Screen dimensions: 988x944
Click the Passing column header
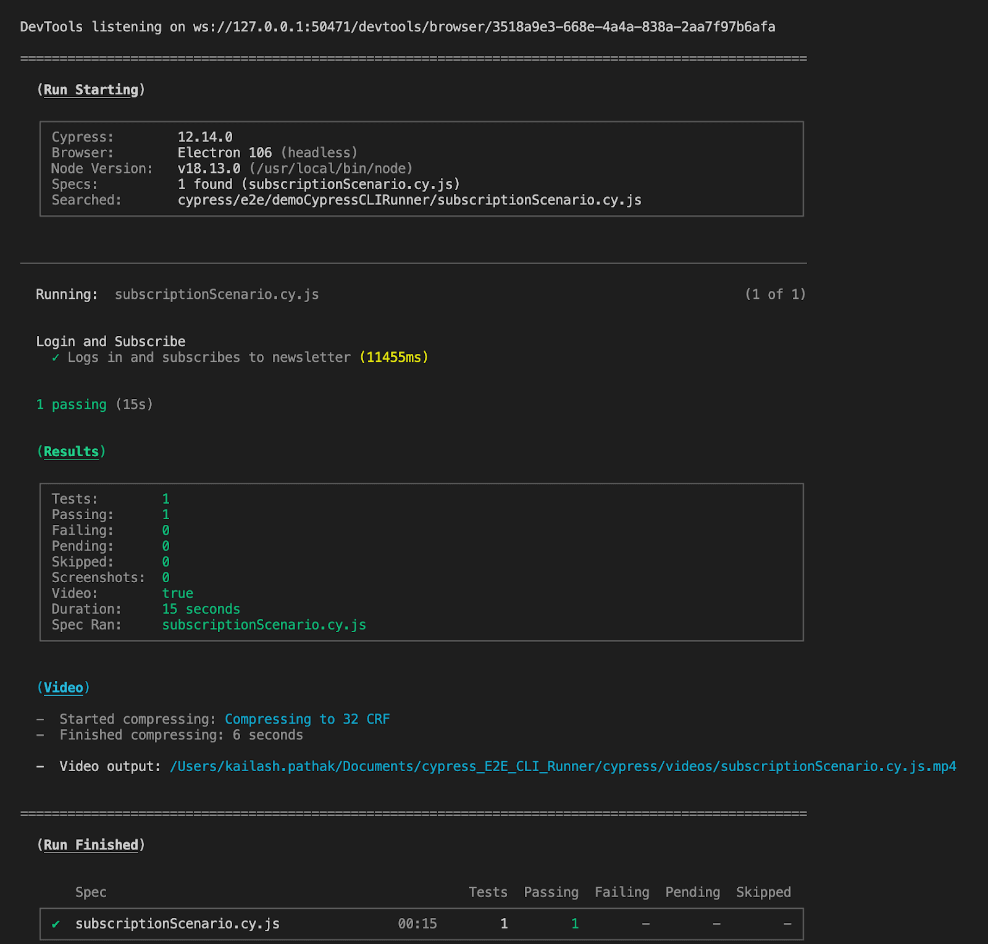click(551, 892)
